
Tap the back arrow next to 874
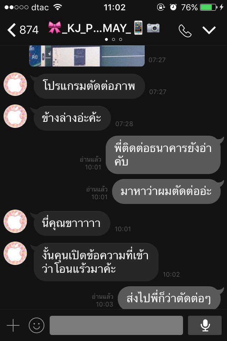pyautogui.click(x=11, y=30)
